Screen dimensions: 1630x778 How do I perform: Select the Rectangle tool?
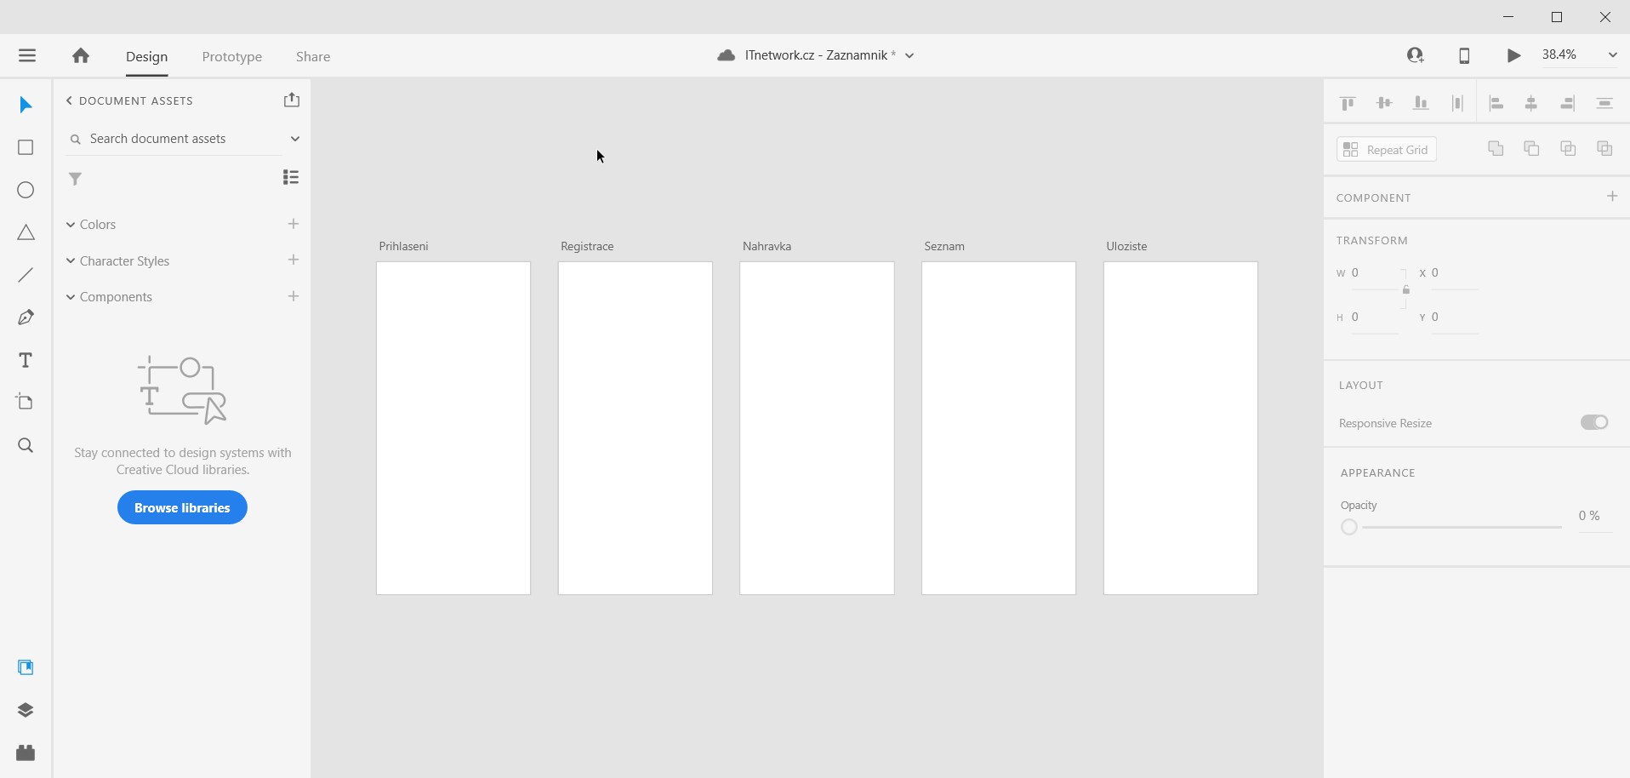[x=26, y=147]
